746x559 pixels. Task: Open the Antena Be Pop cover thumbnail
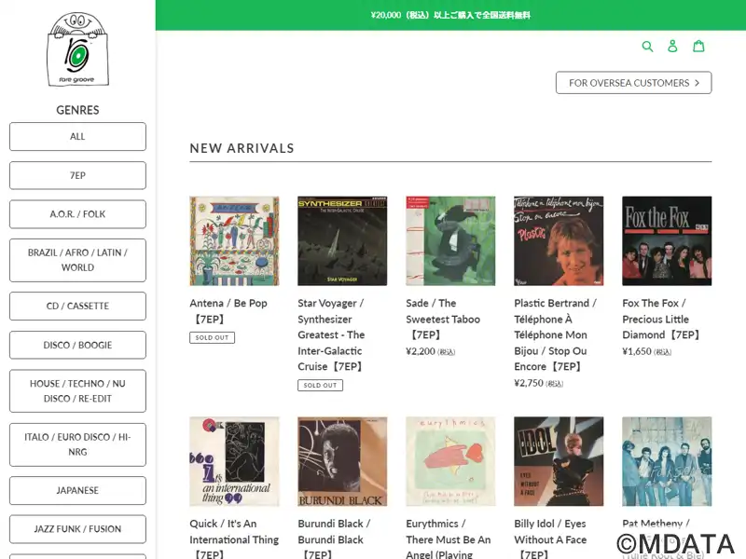point(234,241)
